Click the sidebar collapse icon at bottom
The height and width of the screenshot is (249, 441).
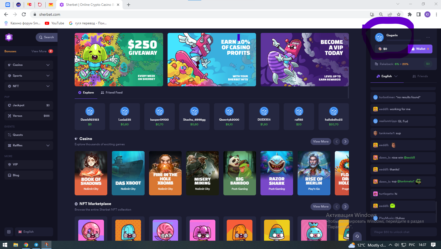pos(9,232)
